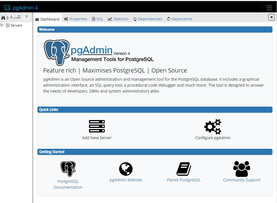Click the view data table icon
The width and height of the screenshot is (277, 203).
19,17
